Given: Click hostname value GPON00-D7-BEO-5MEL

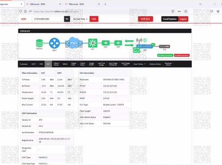Looking at the screenshot, I should click(x=114, y=80).
